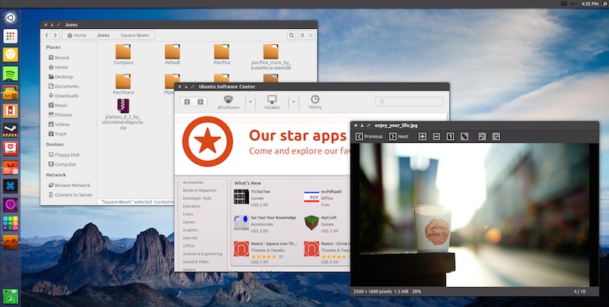
Task: Expand the All Software dropdown arrow
Action: (251, 102)
